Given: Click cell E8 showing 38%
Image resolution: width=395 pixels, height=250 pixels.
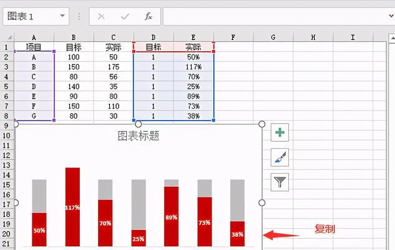Looking at the screenshot, I should click(x=193, y=116).
